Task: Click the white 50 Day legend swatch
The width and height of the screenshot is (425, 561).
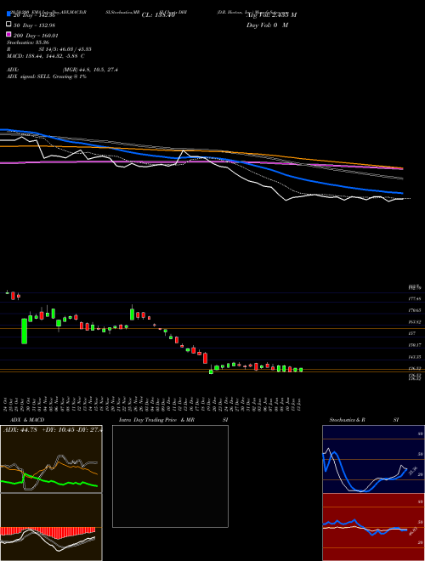Action: (8, 25)
